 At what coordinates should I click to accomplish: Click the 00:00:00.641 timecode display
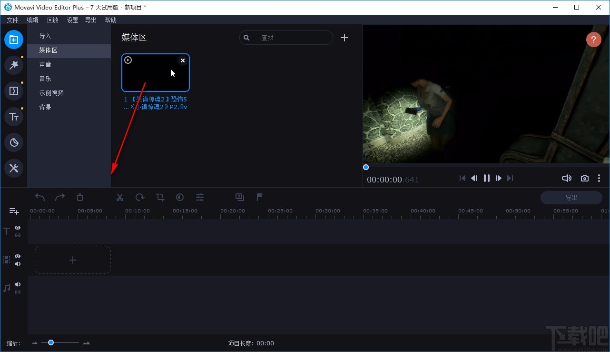pyautogui.click(x=393, y=180)
